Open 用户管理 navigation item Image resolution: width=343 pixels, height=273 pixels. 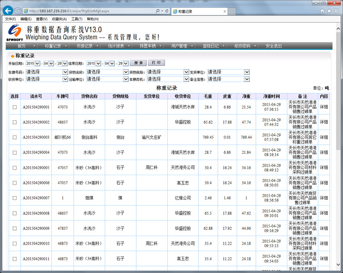tap(179, 46)
